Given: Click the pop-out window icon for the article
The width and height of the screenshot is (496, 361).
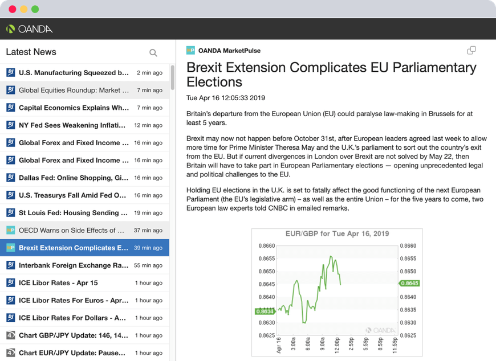Looking at the screenshot, I should click(x=471, y=51).
